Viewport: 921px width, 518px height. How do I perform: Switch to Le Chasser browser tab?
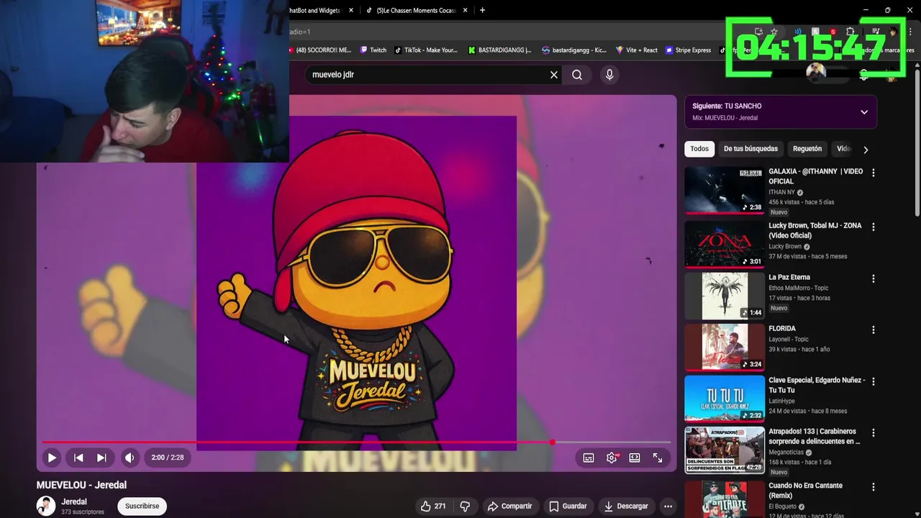coord(416,10)
